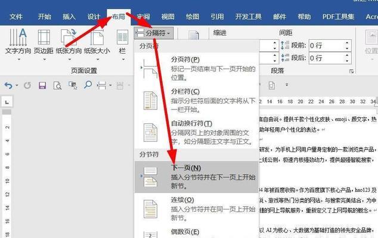Image resolution: width=378 pixels, height=238 pixels.
Task: Select the 布局 ribbon tab
Action: (x=119, y=17)
